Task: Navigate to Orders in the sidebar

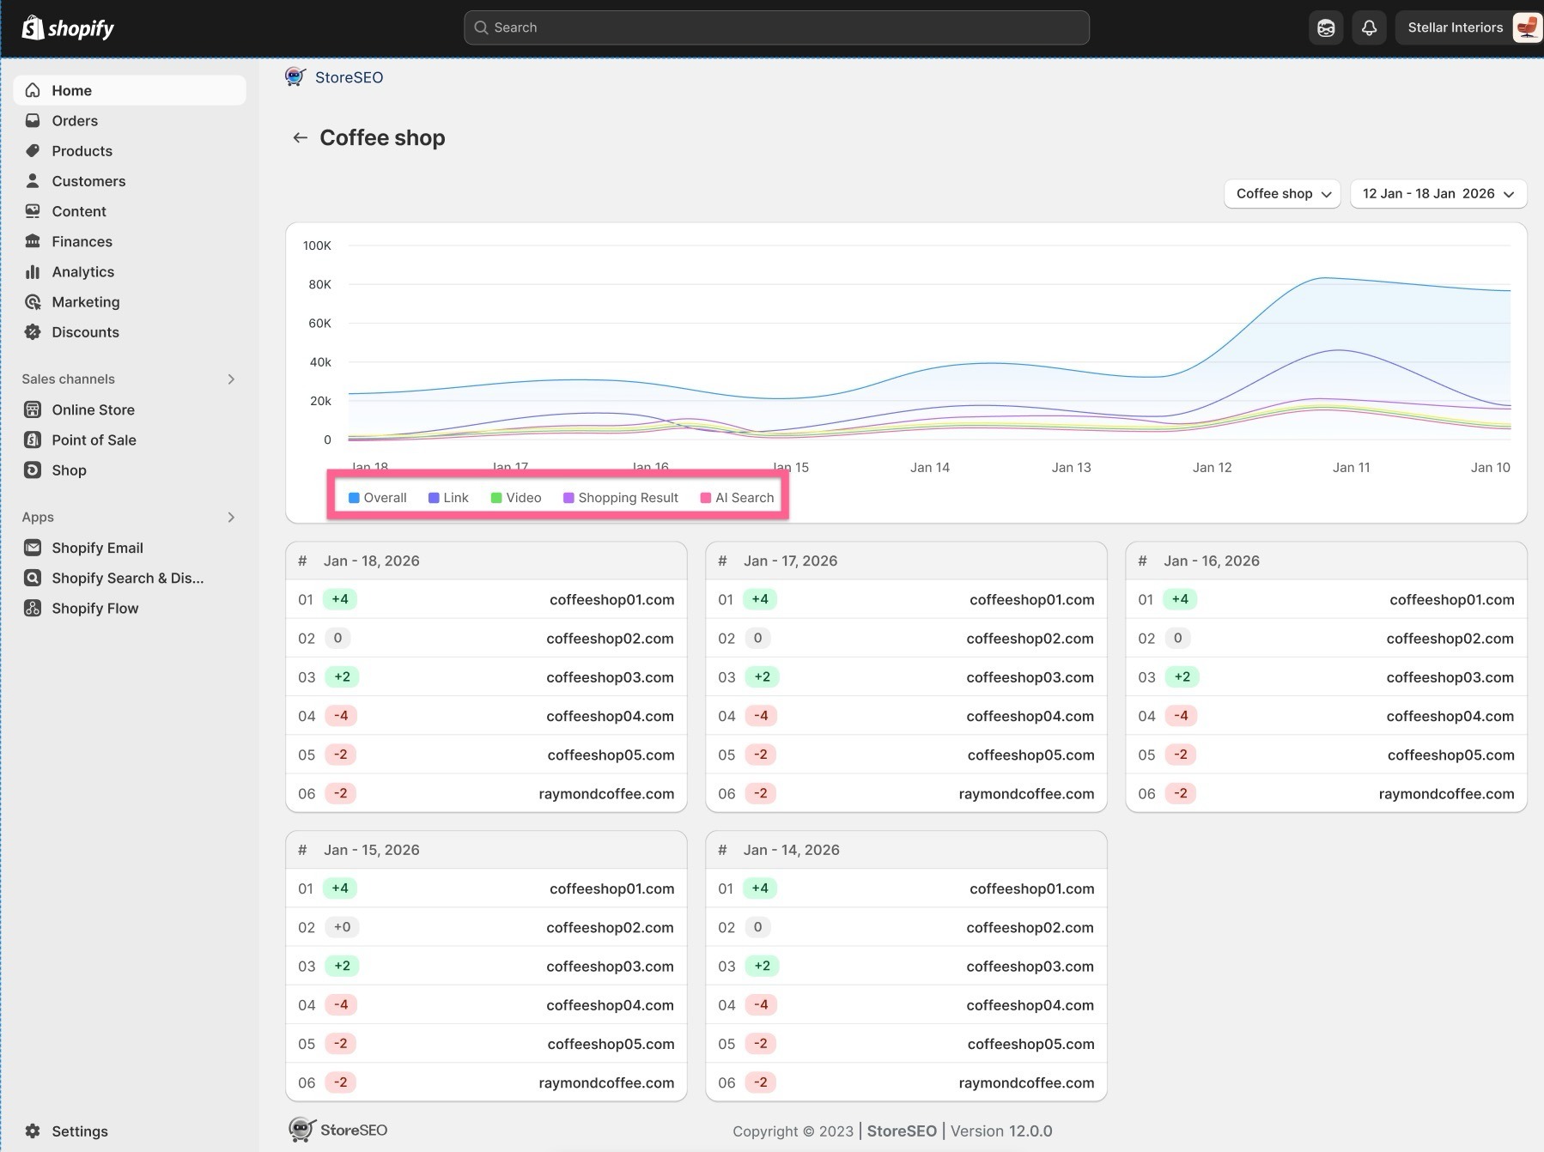Action: click(74, 120)
